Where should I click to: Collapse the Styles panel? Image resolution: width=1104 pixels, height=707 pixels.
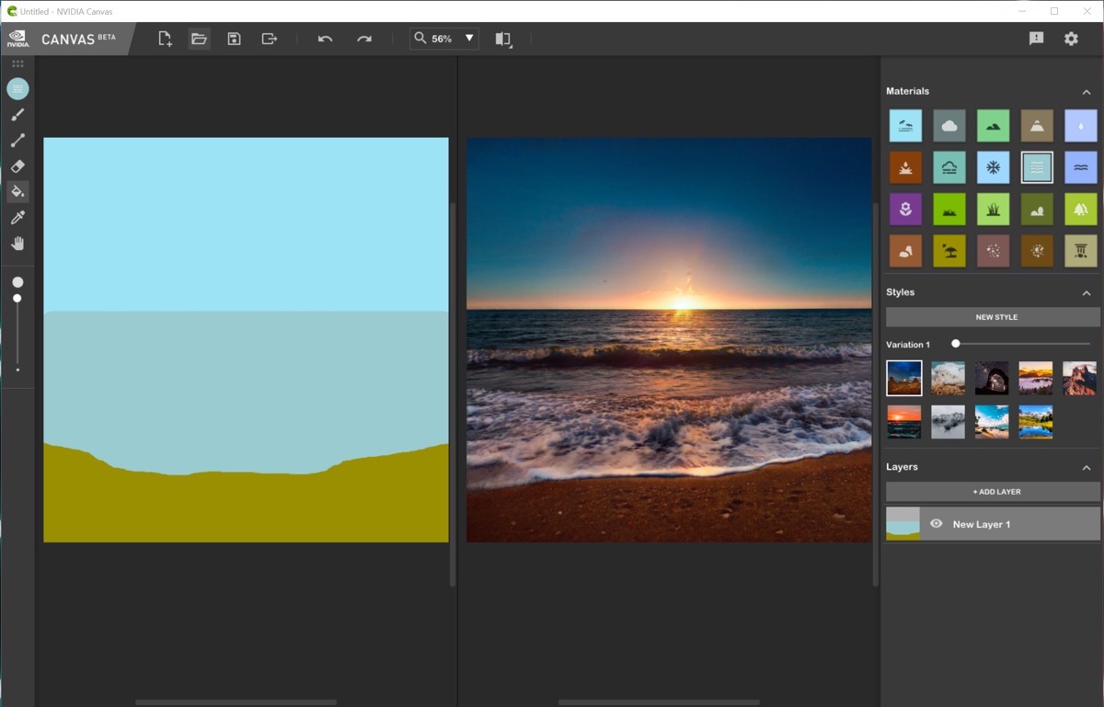pos(1087,292)
